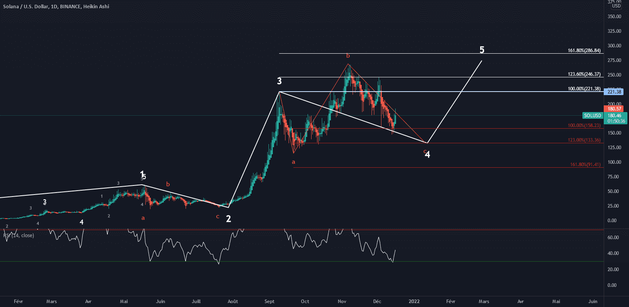Select the RSI (14, close) indicator legend

(19, 236)
